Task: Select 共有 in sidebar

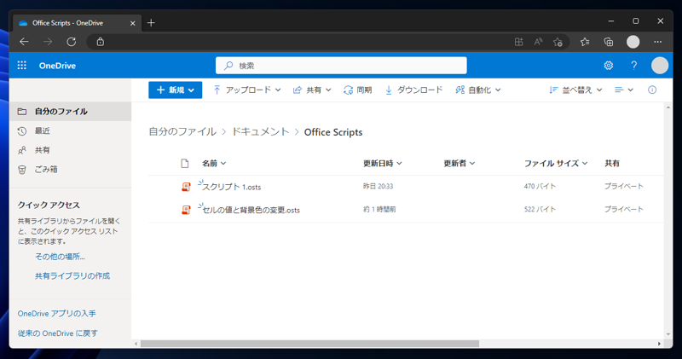Action: (71, 150)
